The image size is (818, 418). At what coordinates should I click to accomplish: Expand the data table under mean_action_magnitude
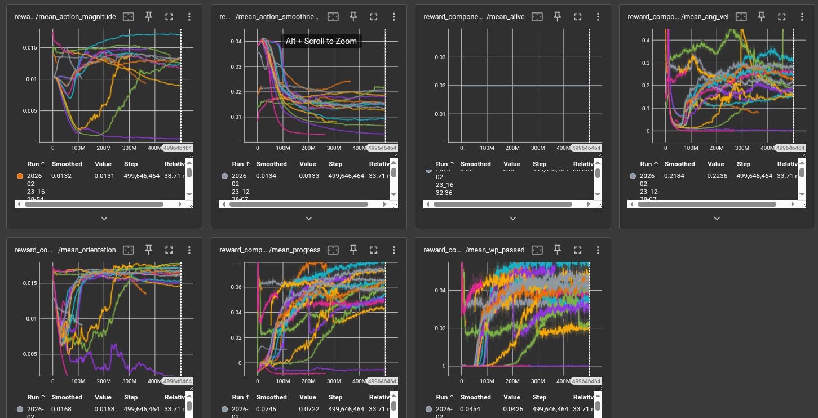pos(104,218)
